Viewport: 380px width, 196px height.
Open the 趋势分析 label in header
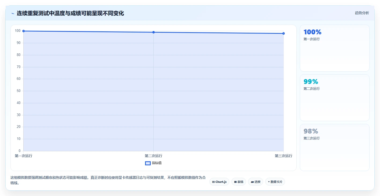[x=362, y=13]
